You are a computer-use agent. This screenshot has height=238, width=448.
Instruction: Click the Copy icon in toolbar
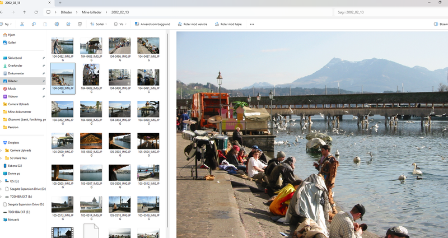pos(34,24)
